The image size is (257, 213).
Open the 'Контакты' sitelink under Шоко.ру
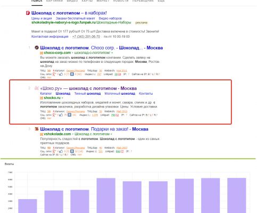(146, 94)
